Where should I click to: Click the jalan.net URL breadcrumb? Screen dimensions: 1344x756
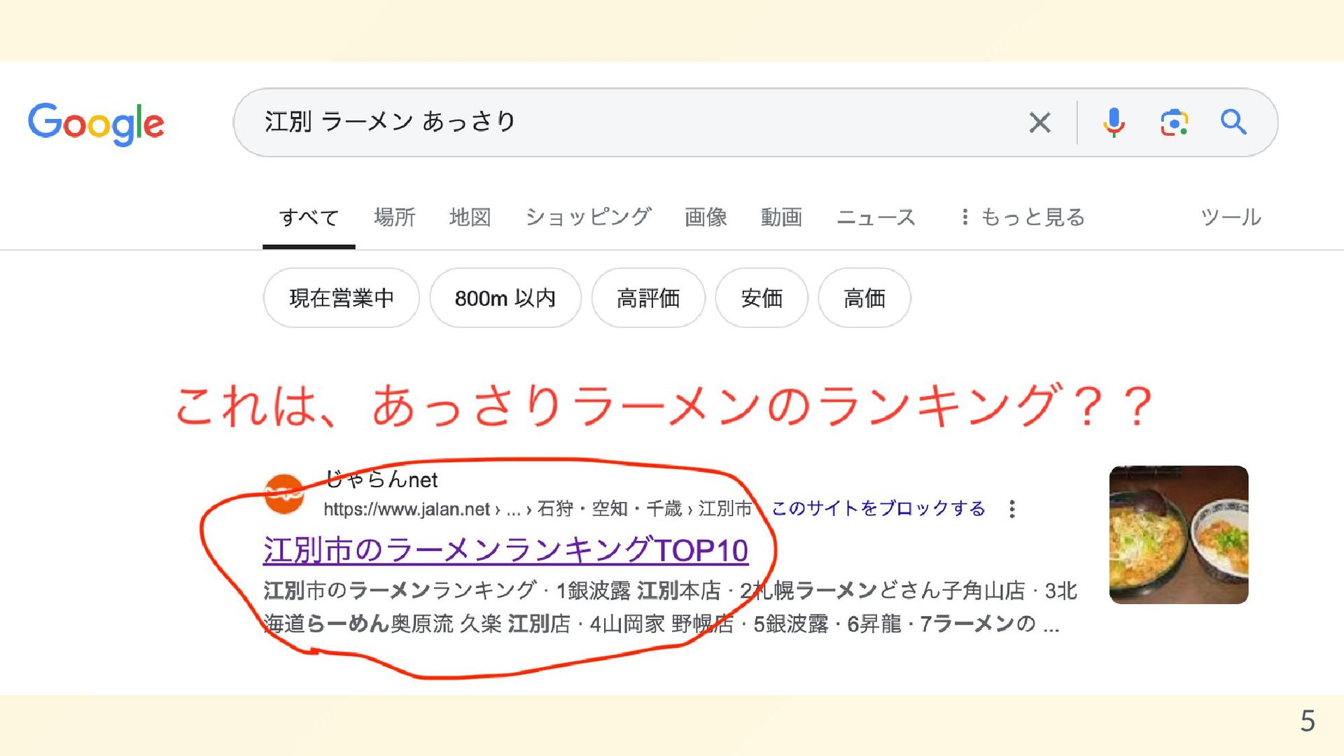click(538, 509)
